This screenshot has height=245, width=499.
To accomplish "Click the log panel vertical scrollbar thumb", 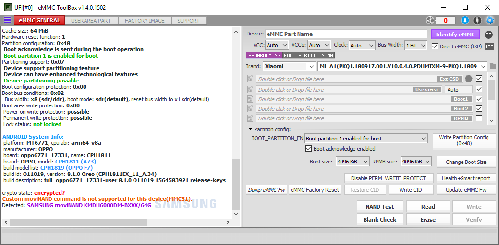I will pyautogui.click(x=235, y=184).
